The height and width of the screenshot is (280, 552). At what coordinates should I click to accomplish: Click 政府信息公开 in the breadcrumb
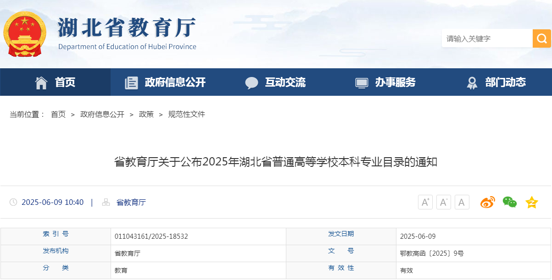(102, 115)
